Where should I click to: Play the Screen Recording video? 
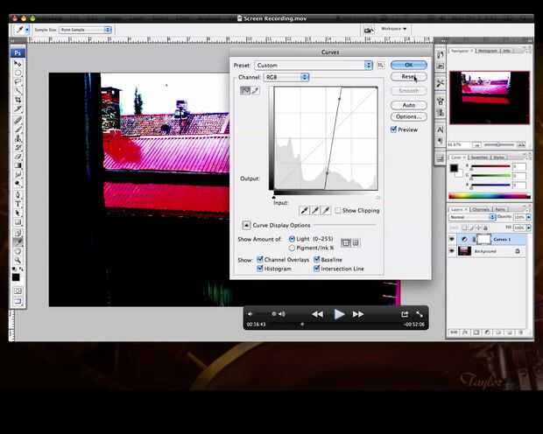(339, 314)
